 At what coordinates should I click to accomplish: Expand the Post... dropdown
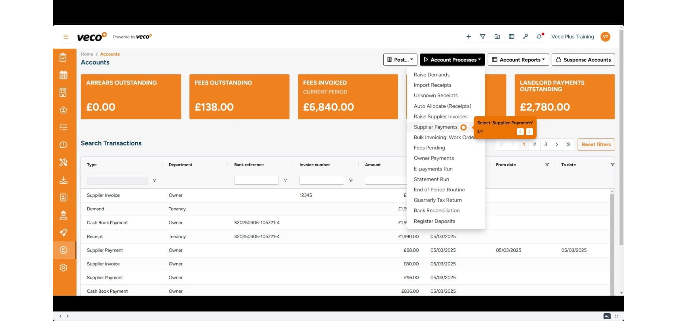point(400,60)
